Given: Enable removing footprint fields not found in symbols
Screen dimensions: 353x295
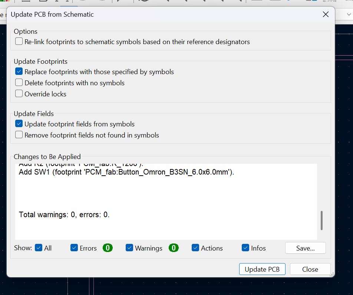Looking at the screenshot, I should coord(19,135).
